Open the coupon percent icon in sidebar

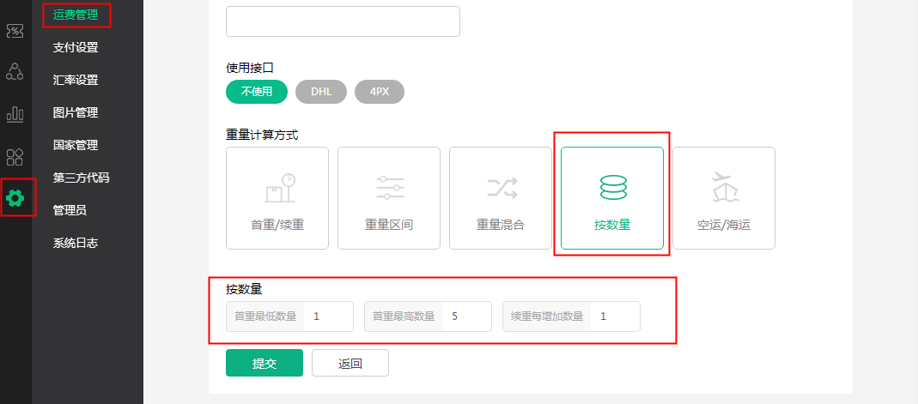(15, 31)
